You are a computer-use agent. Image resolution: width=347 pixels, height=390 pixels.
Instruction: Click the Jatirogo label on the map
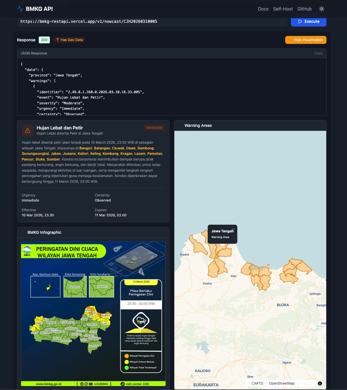[x=315, y=294]
